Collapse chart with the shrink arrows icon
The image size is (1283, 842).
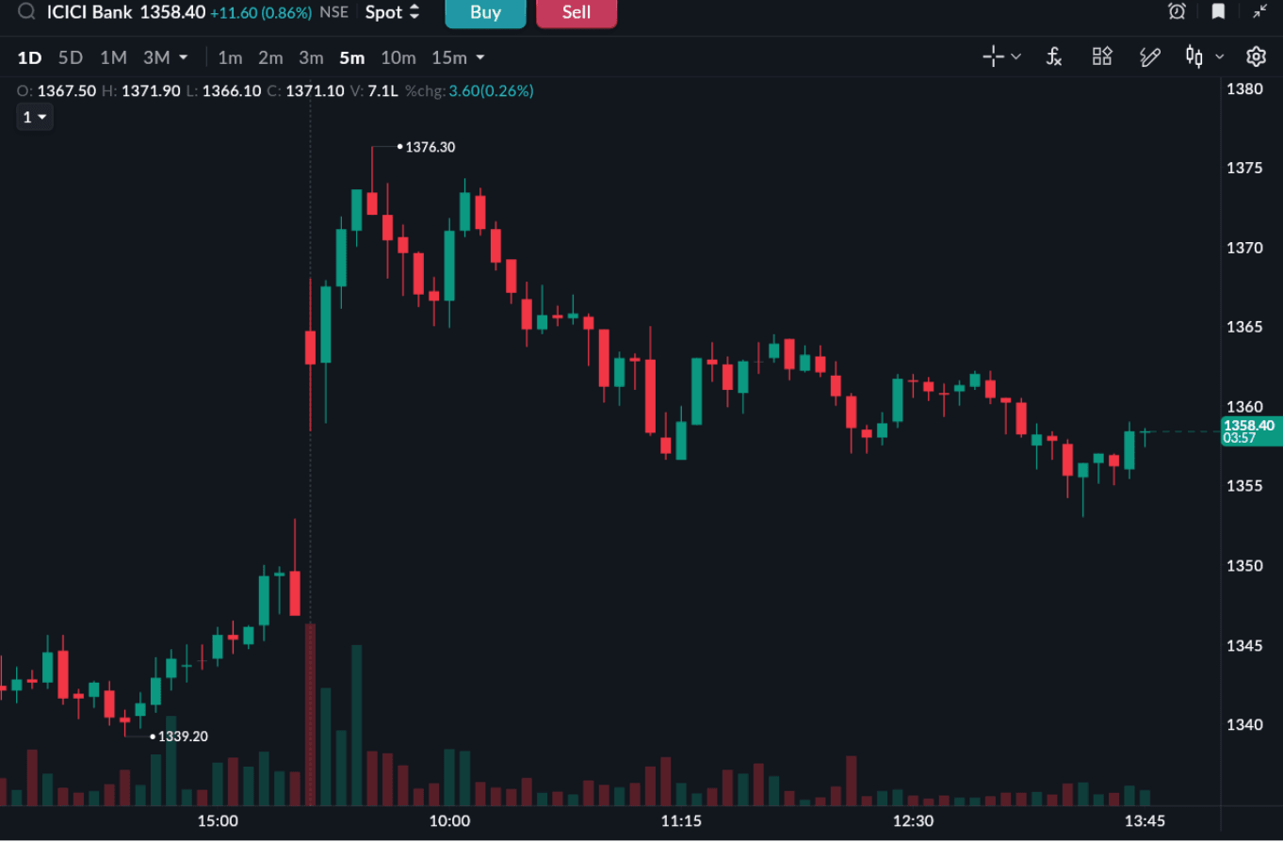coord(1259,12)
